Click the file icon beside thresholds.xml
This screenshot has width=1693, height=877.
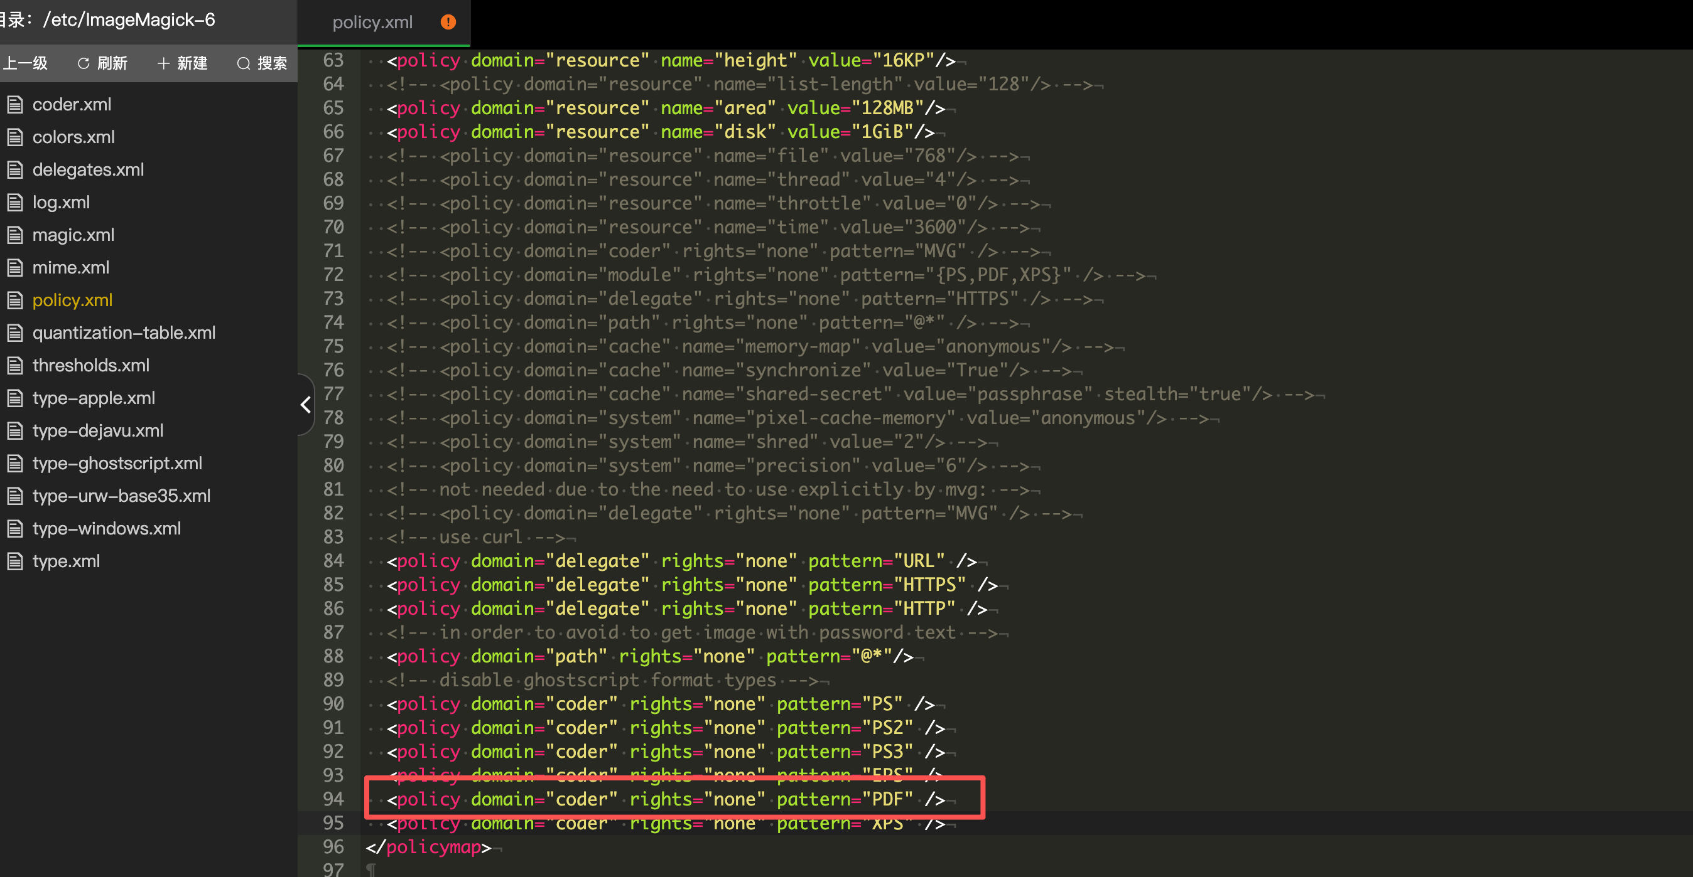pyautogui.click(x=15, y=366)
